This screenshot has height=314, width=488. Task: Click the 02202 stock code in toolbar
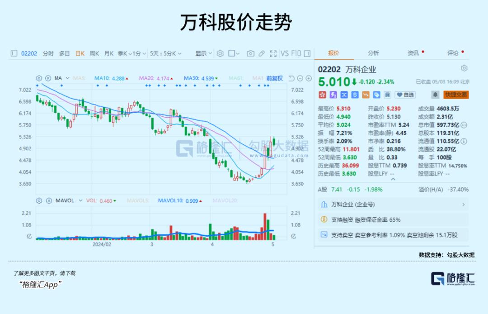29,53
